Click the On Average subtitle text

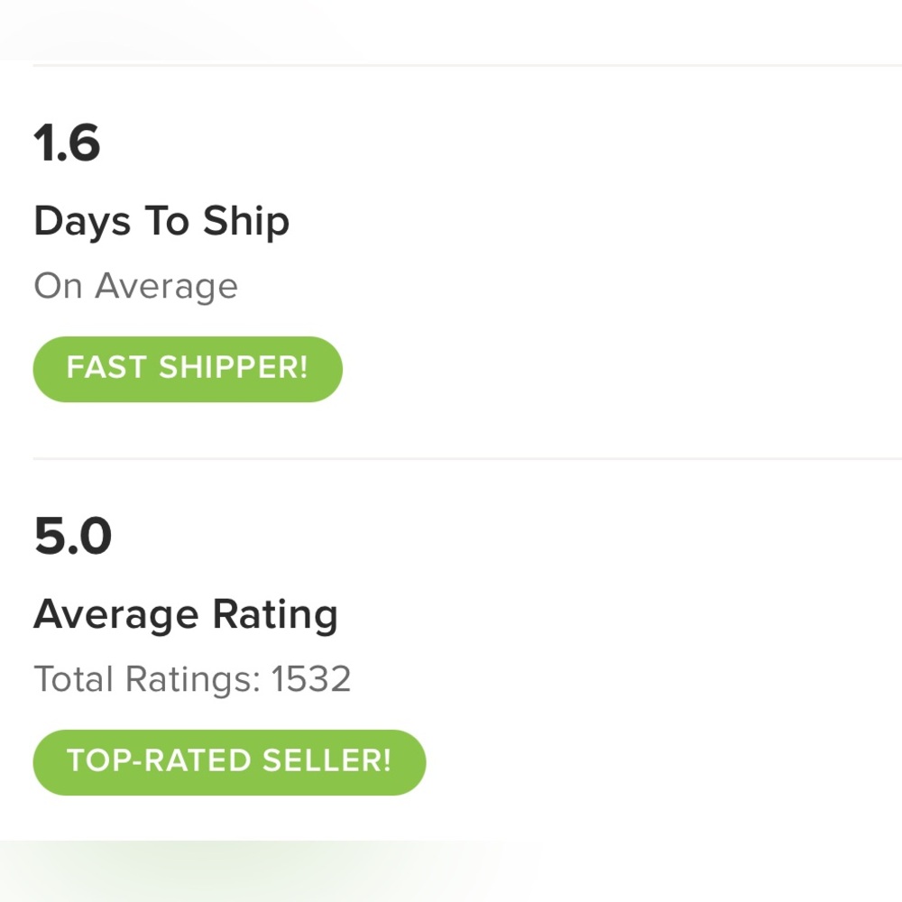click(x=136, y=286)
